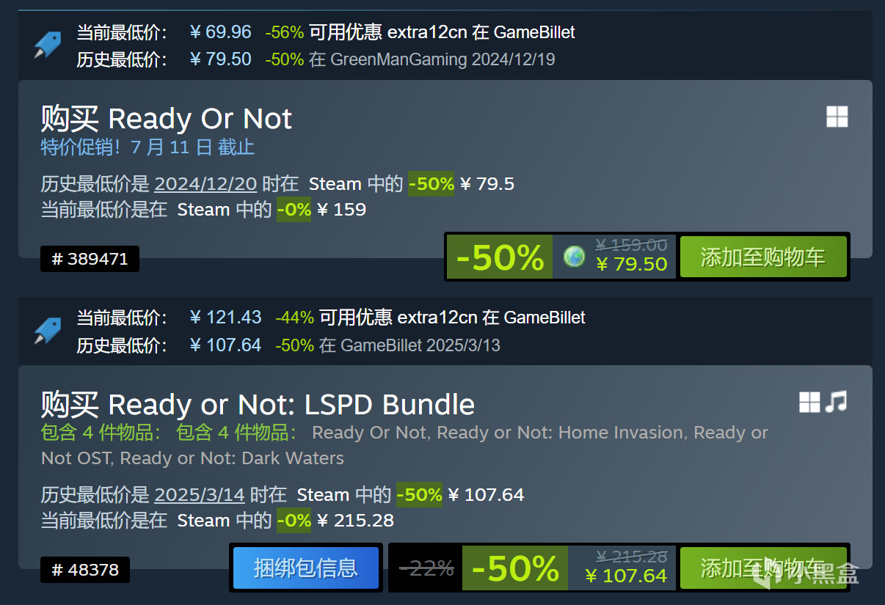Open the ¥69.96 current lowest price link
The width and height of the screenshot is (885, 605).
tap(220, 32)
